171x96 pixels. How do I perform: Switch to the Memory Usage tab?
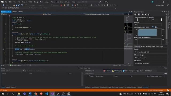tap(151, 46)
